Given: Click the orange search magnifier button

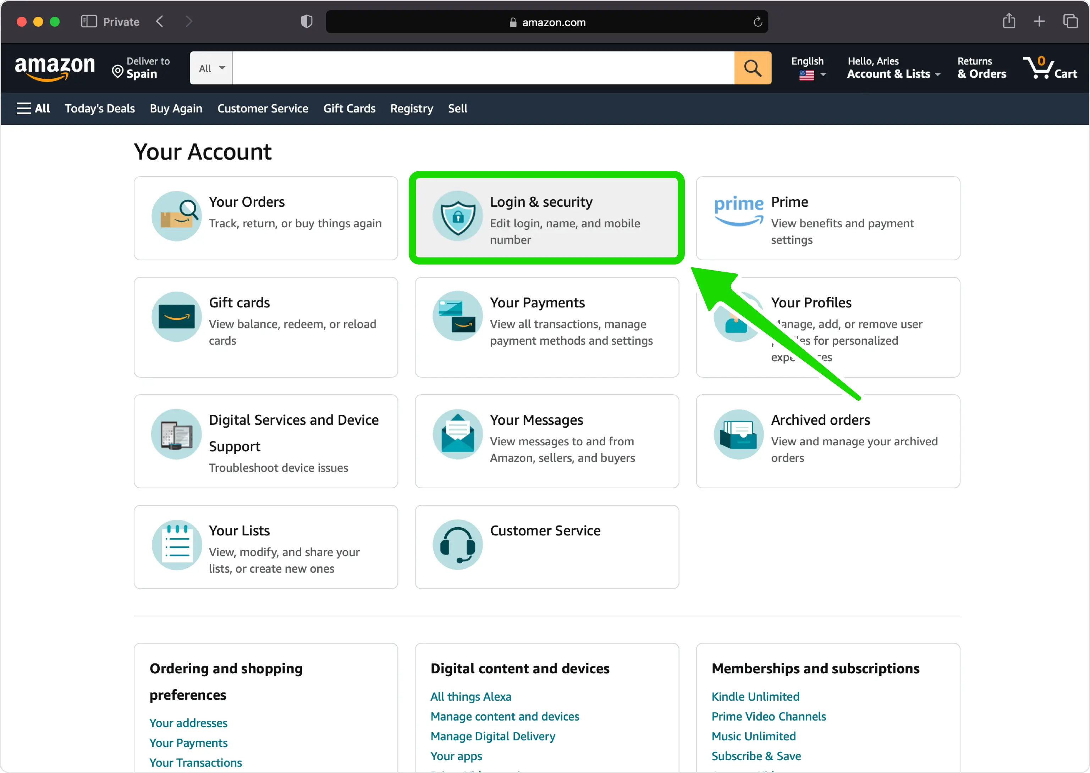Looking at the screenshot, I should [x=752, y=68].
